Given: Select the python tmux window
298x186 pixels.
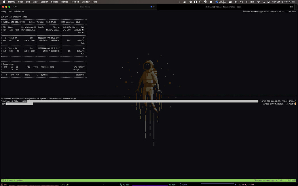Looking at the screenshot, I should tap(16, 180).
